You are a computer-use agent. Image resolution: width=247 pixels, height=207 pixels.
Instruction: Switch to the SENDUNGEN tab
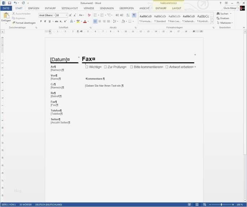[x=107, y=8]
